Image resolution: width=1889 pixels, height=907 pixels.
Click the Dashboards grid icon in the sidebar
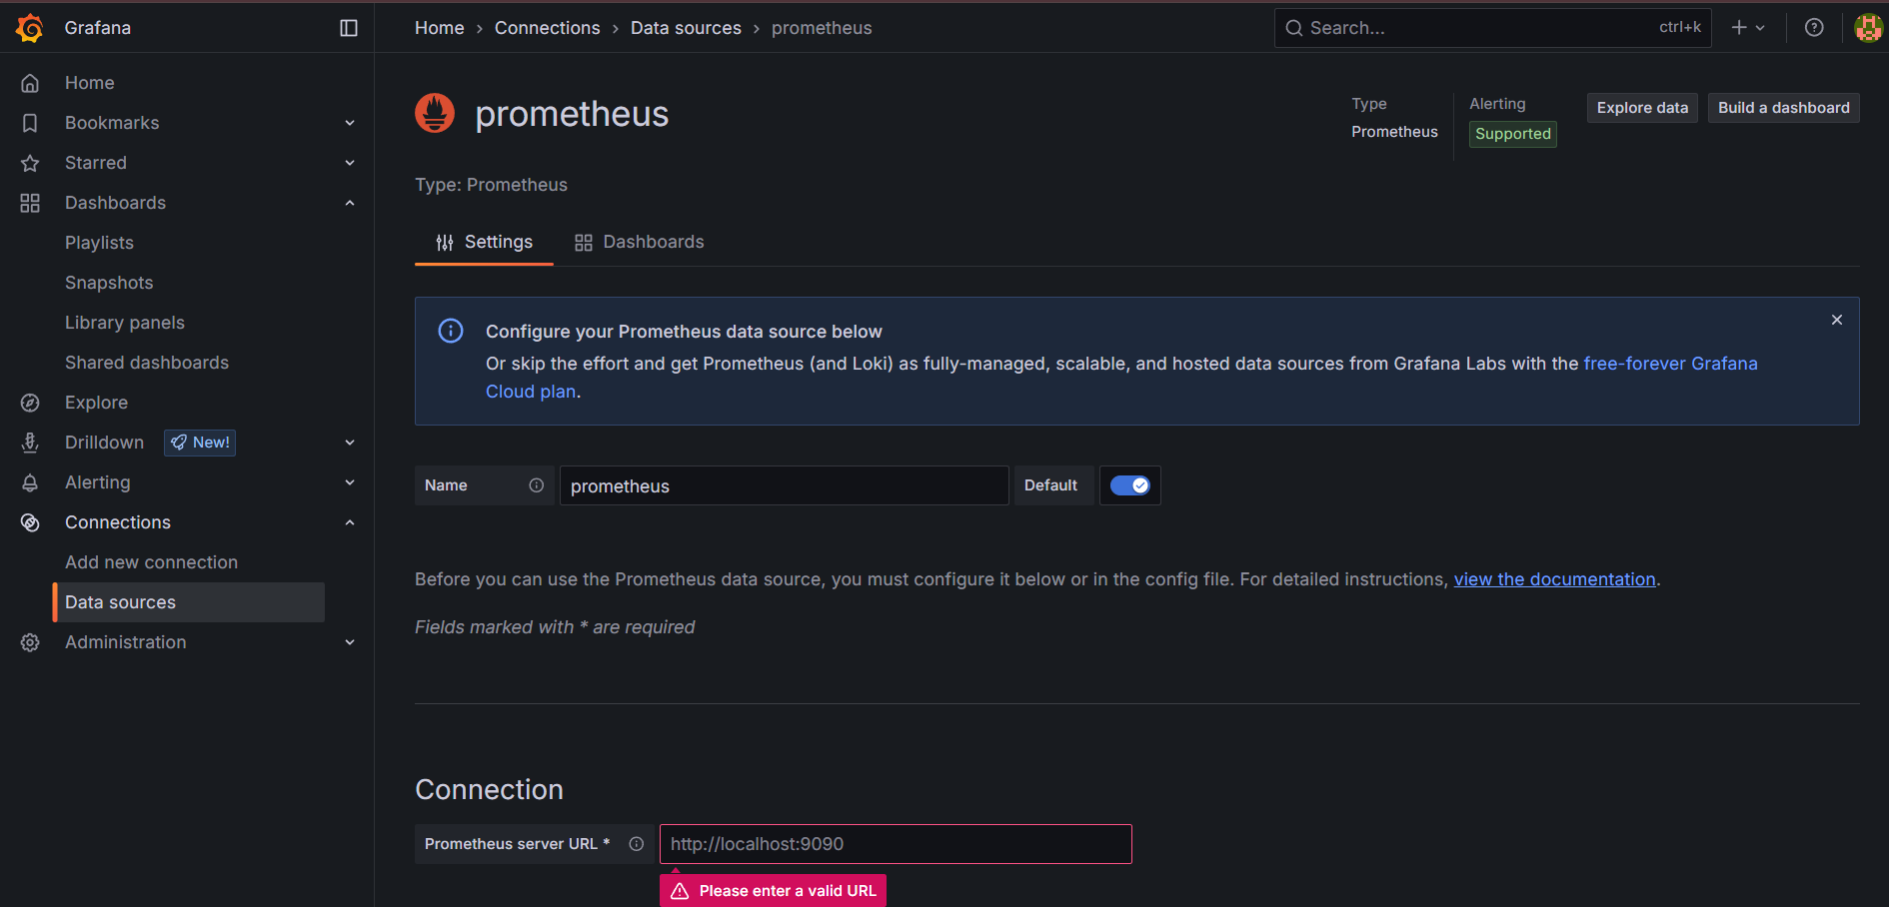[30, 203]
